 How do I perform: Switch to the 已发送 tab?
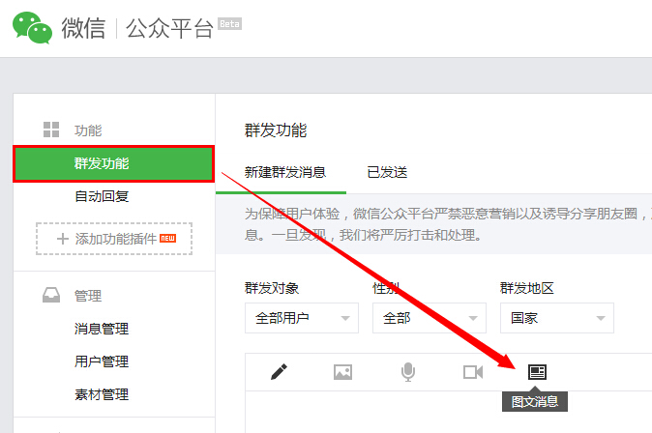point(387,172)
